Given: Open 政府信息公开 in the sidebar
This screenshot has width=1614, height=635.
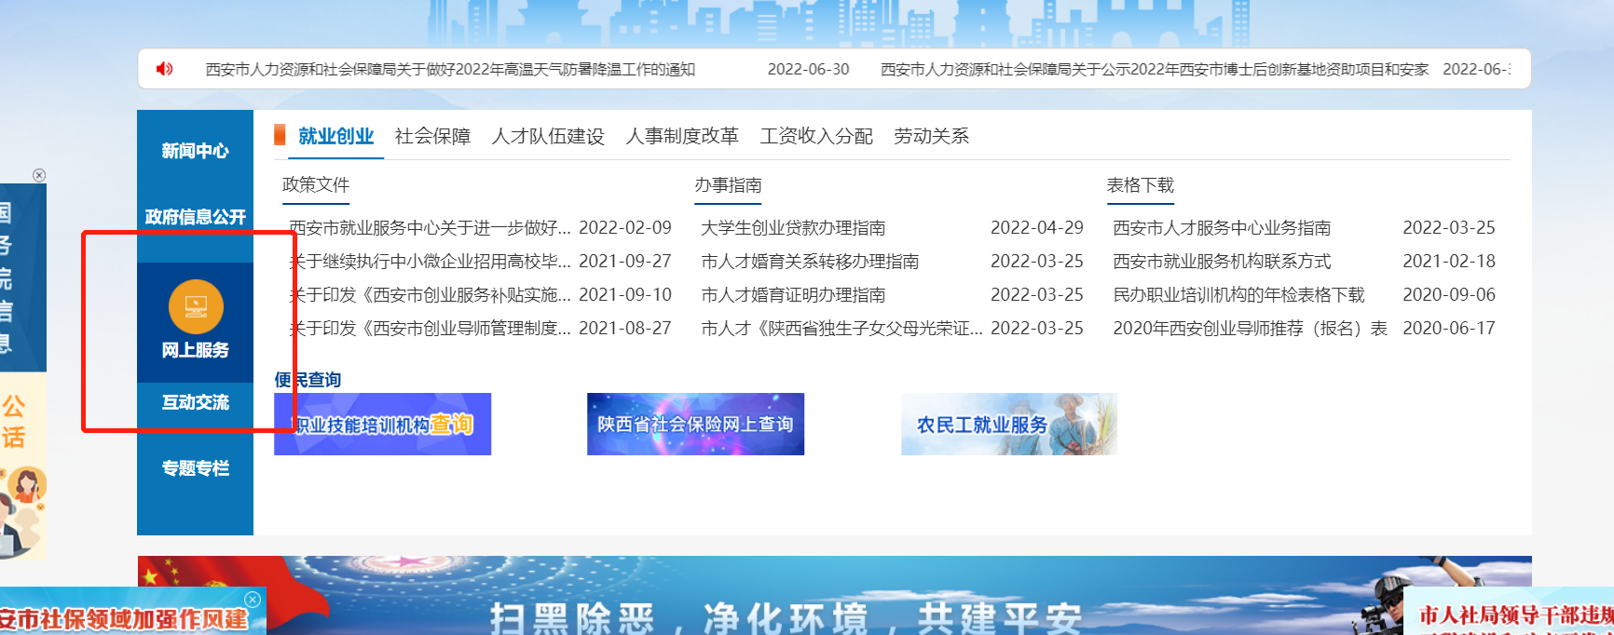Looking at the screenshot, I should (x=195, y=217).
